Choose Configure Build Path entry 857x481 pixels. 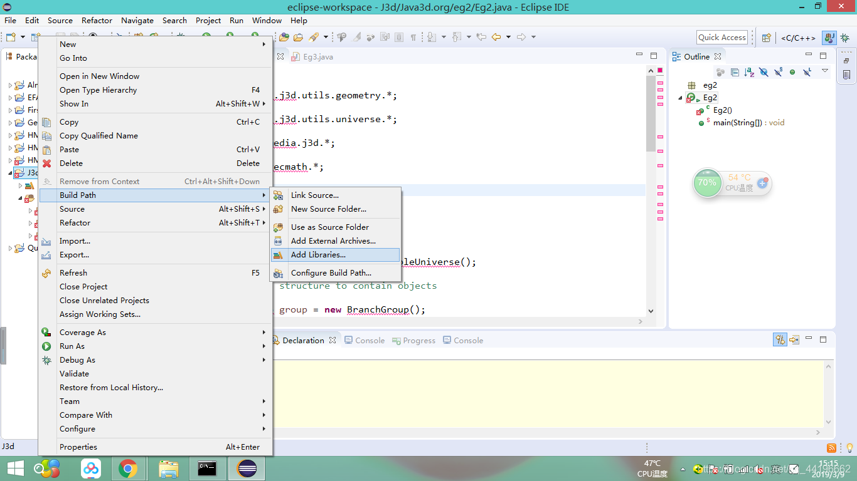pyautogui.click(x=335, y=273)
